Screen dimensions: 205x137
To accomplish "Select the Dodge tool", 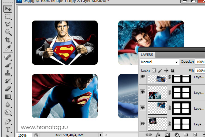I will coord(8,112).
